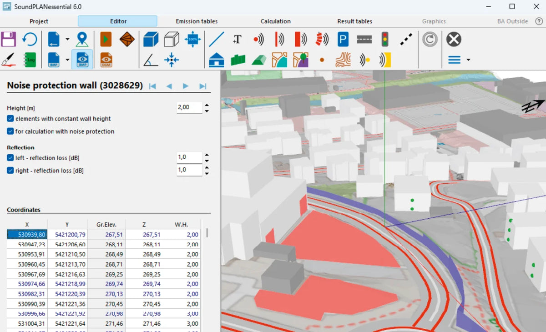Select the green wall barrier tool
The width and height of the screenshot is (546, 332).
point(238,60)
